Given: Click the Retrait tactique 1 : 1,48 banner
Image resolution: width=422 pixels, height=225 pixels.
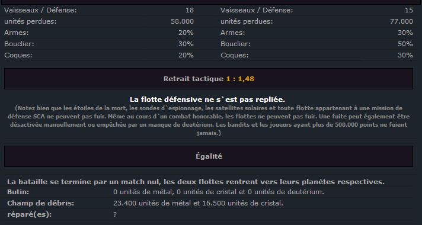Looking at the screenshot, I should point(209,79).
